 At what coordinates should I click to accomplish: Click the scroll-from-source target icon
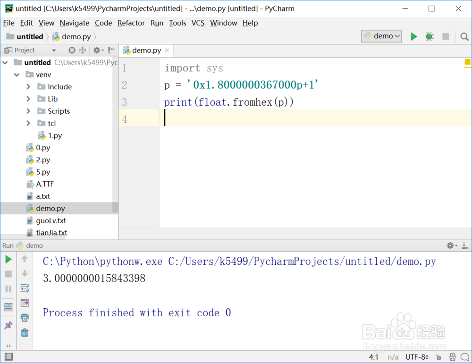pos(72,50)
